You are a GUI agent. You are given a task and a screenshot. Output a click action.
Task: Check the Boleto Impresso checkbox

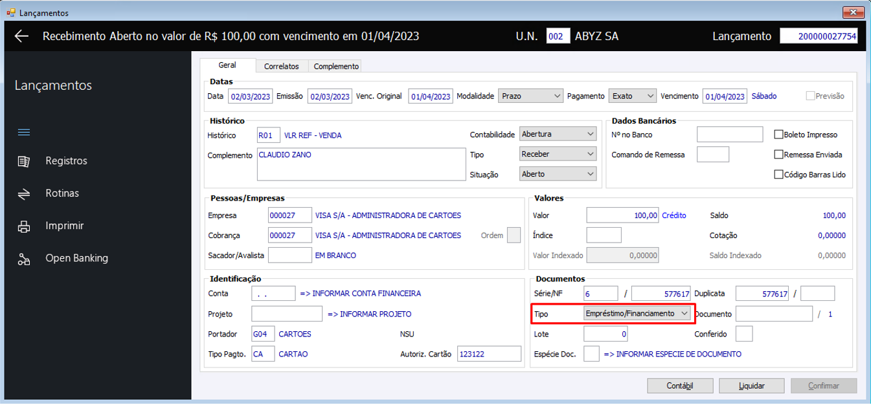click(779, 135)
